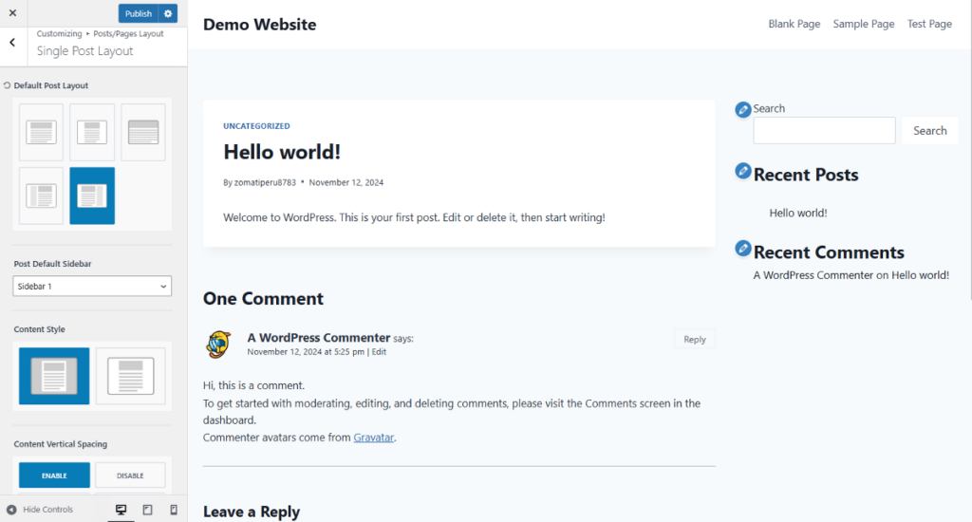Switch to tablet preview device icon

point(147,510)
